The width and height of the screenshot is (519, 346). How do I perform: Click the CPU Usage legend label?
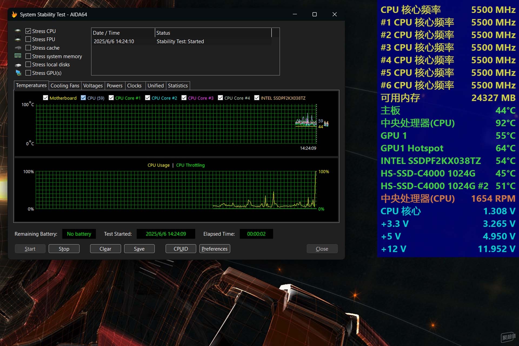coord(159,165)
